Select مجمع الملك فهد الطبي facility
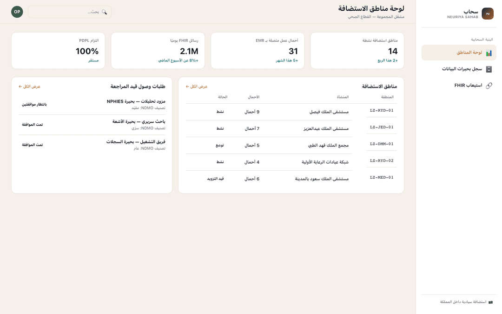The width and height of the screenshot is (502, 314). point(329,145)
